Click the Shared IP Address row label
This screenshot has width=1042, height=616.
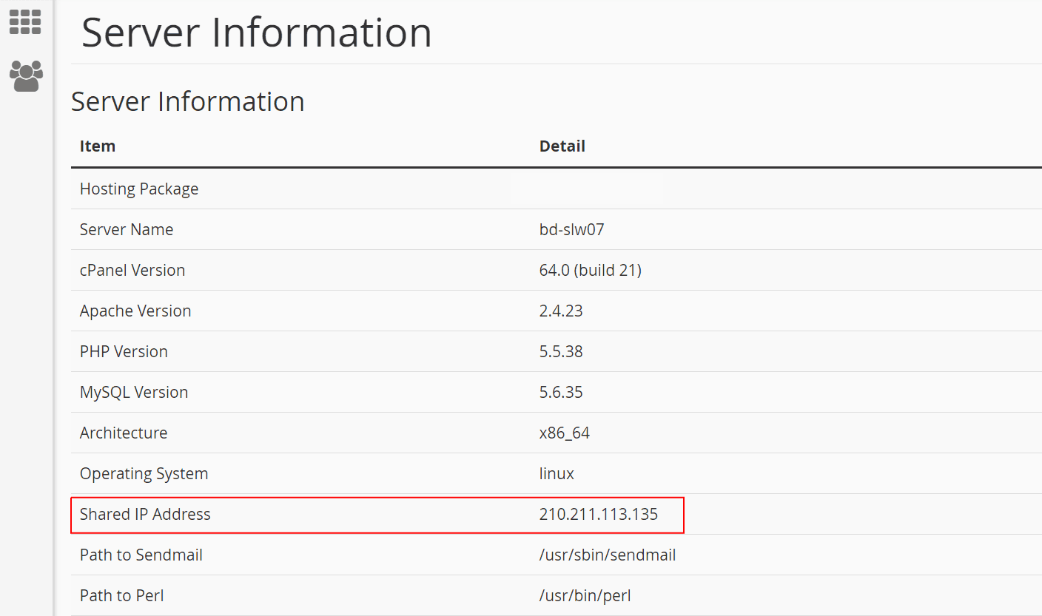pyautogui.click(x=145, y=514)
